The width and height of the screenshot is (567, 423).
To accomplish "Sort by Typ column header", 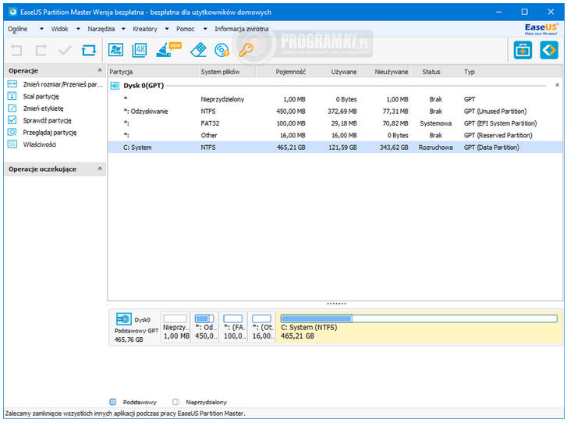I will (x=512, y=72).
